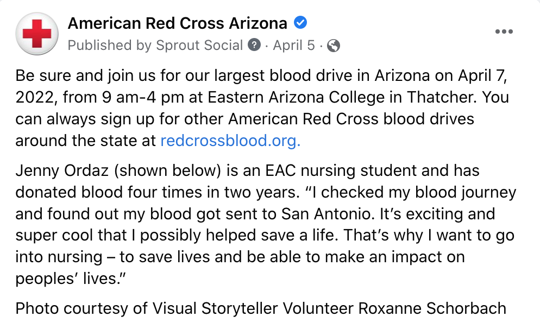Image resolution: width=540 pixels, height=329 pixels.
Task: Open the April 5 post timestamp
Action: [x=294, y=45]
